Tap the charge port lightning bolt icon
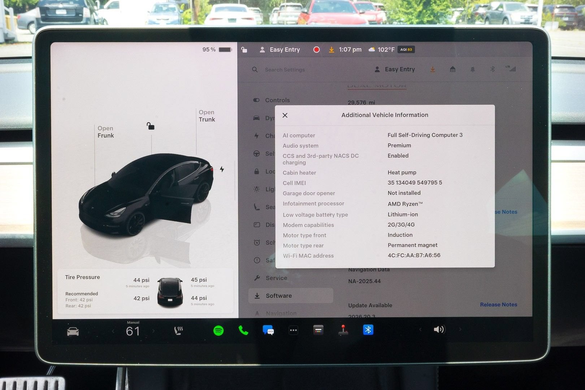The height and width of the screenshot is (390, 585). pyautogui.click(x=222, y=169)
